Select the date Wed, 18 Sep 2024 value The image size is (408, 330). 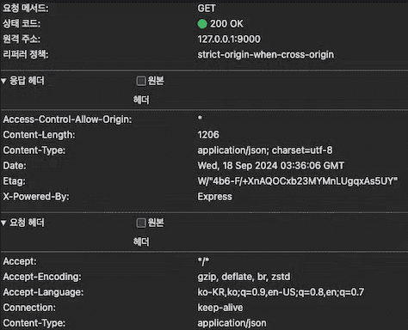[271, 166]
